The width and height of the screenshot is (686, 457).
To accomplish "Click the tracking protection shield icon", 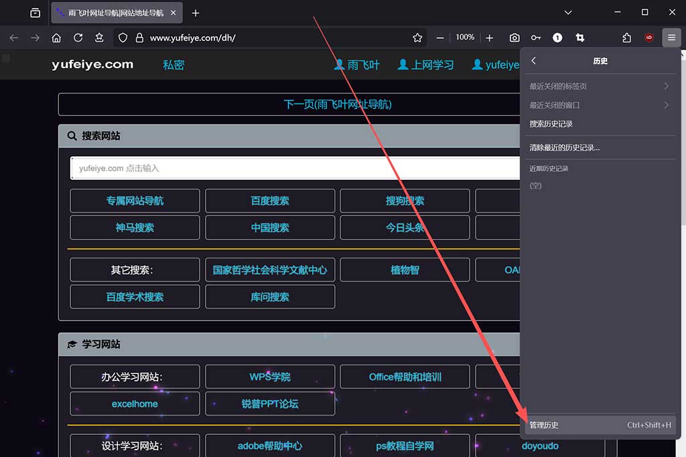I will [x=123, y=38].
